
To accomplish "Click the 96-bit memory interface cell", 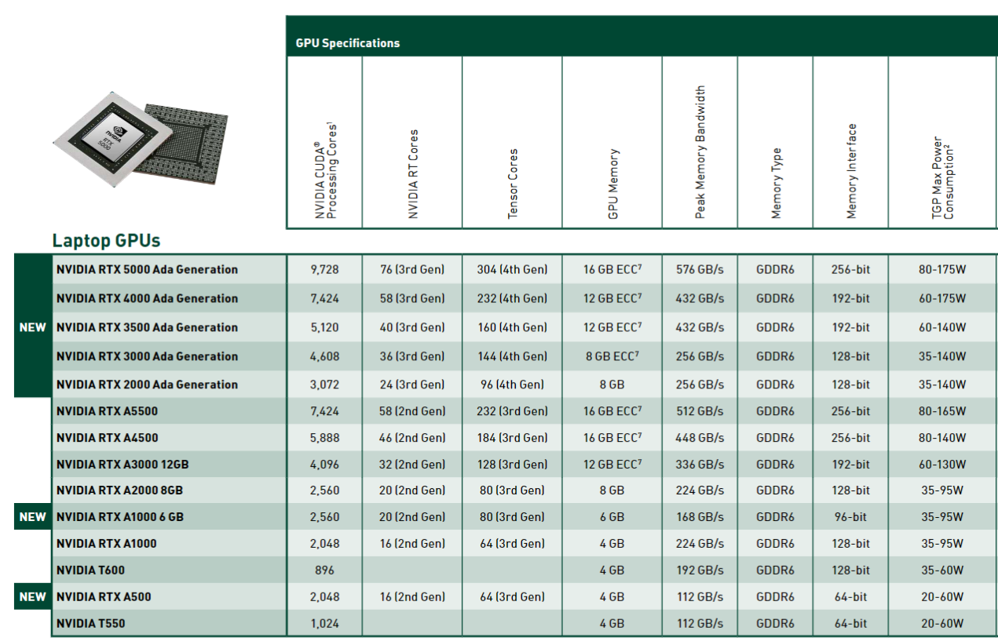I will point(850,517).
